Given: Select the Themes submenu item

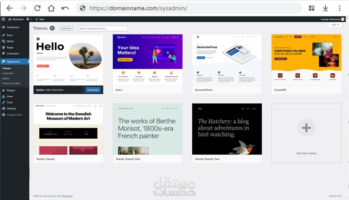Looking at the screenshot, I should point(7,68).
